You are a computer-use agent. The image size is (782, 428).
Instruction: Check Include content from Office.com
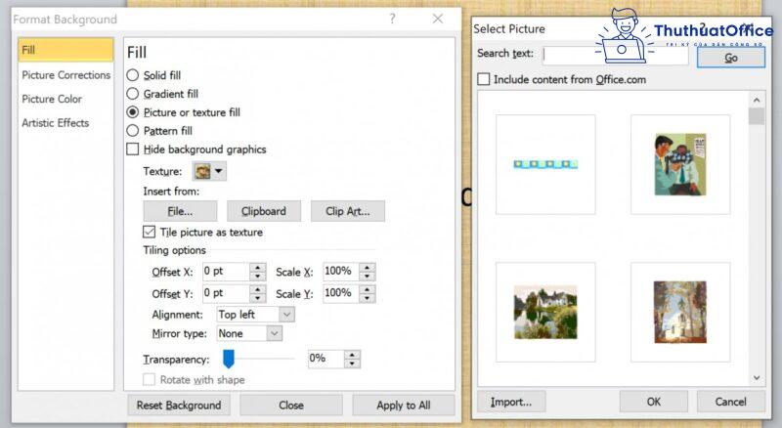click(x=483, y=79)
